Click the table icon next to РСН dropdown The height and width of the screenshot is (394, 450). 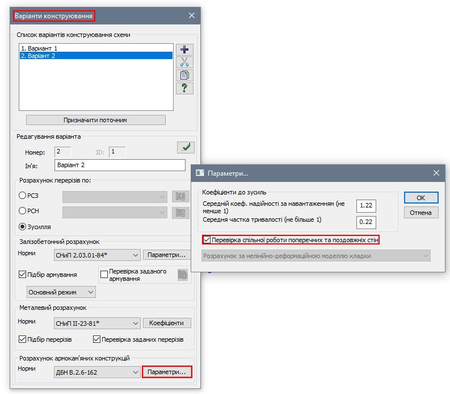180,213
